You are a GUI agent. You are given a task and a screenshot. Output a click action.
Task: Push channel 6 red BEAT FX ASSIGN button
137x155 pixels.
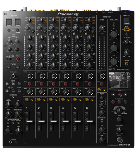coord(90,84)
